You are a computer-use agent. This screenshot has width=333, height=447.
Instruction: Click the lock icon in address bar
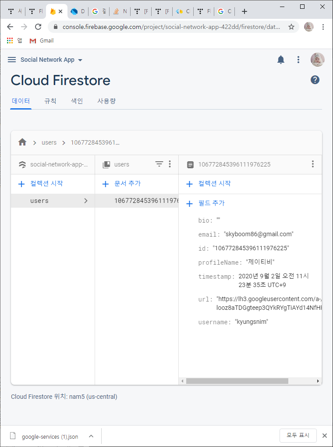click(56, 27)
